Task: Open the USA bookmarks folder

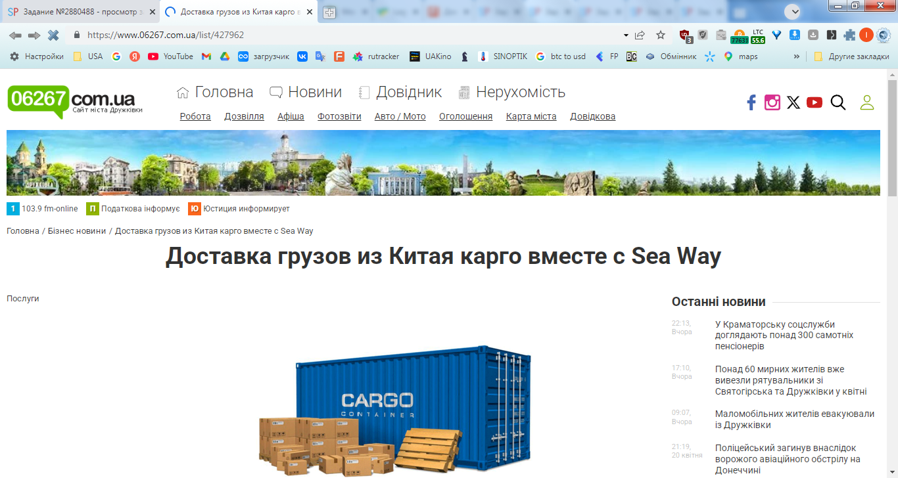Action: click(x=88, y=56)
